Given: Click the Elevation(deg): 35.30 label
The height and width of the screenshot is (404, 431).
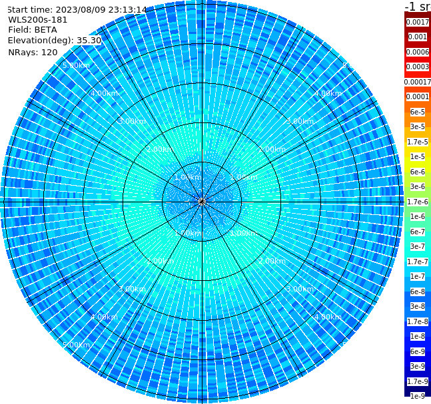Looking at the screenshot, I should click(x=55, y=41).
